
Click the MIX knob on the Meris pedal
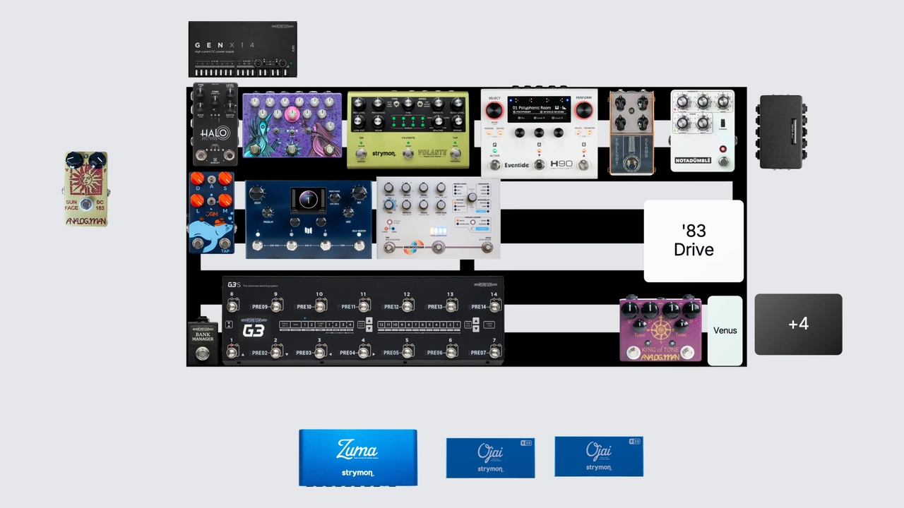coord(359,193)
